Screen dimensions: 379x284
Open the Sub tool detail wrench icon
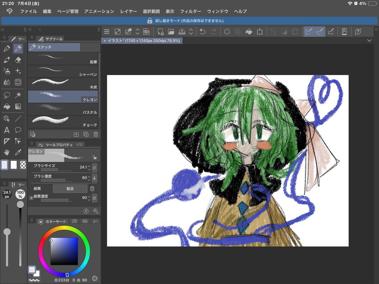96,211
